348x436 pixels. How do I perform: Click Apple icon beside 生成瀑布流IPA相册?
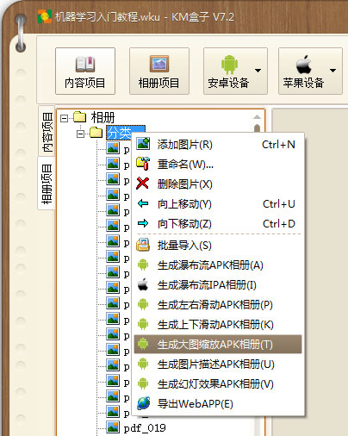pyautogui.click(x=143, y=284)
